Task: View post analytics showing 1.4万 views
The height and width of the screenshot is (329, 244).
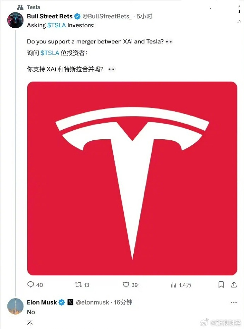Action: click(174, 285)
